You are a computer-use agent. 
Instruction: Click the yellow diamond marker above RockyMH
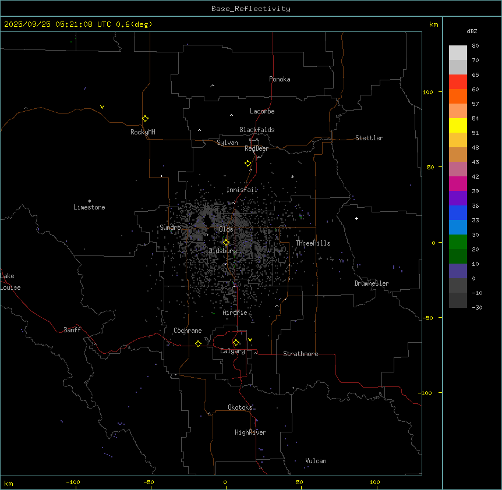pyautogui.click(x=145, y=118)
